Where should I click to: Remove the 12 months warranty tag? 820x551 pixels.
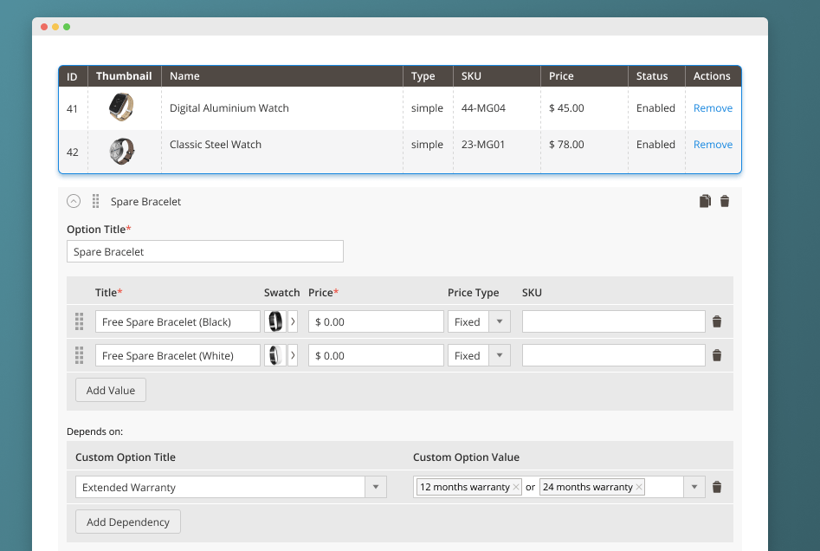coord(516,487)
